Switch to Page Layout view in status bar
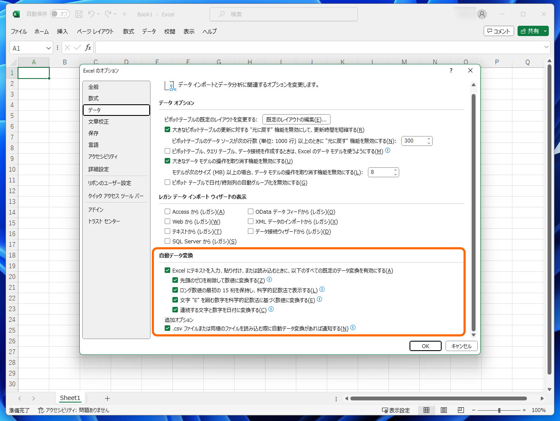The height and width of the screenshot is (421, 560). 443,410
